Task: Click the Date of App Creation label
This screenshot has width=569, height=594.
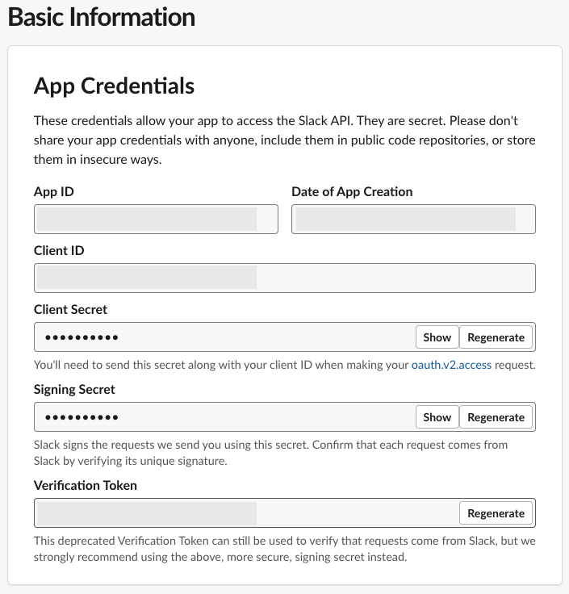Action: [x=352, y=192]
